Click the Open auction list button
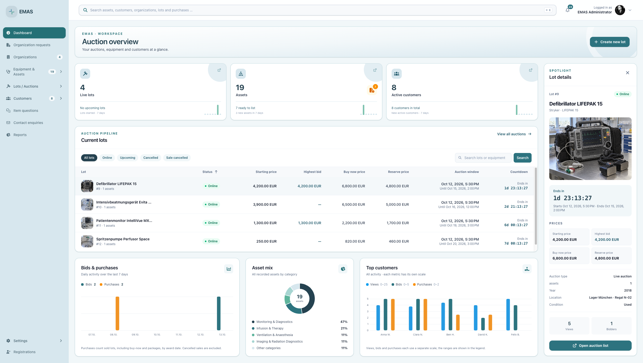643x363 pixels. 590,346
